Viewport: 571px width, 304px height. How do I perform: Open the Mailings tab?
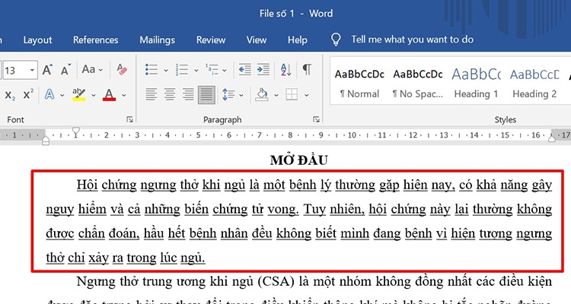[x=158, y=40]
